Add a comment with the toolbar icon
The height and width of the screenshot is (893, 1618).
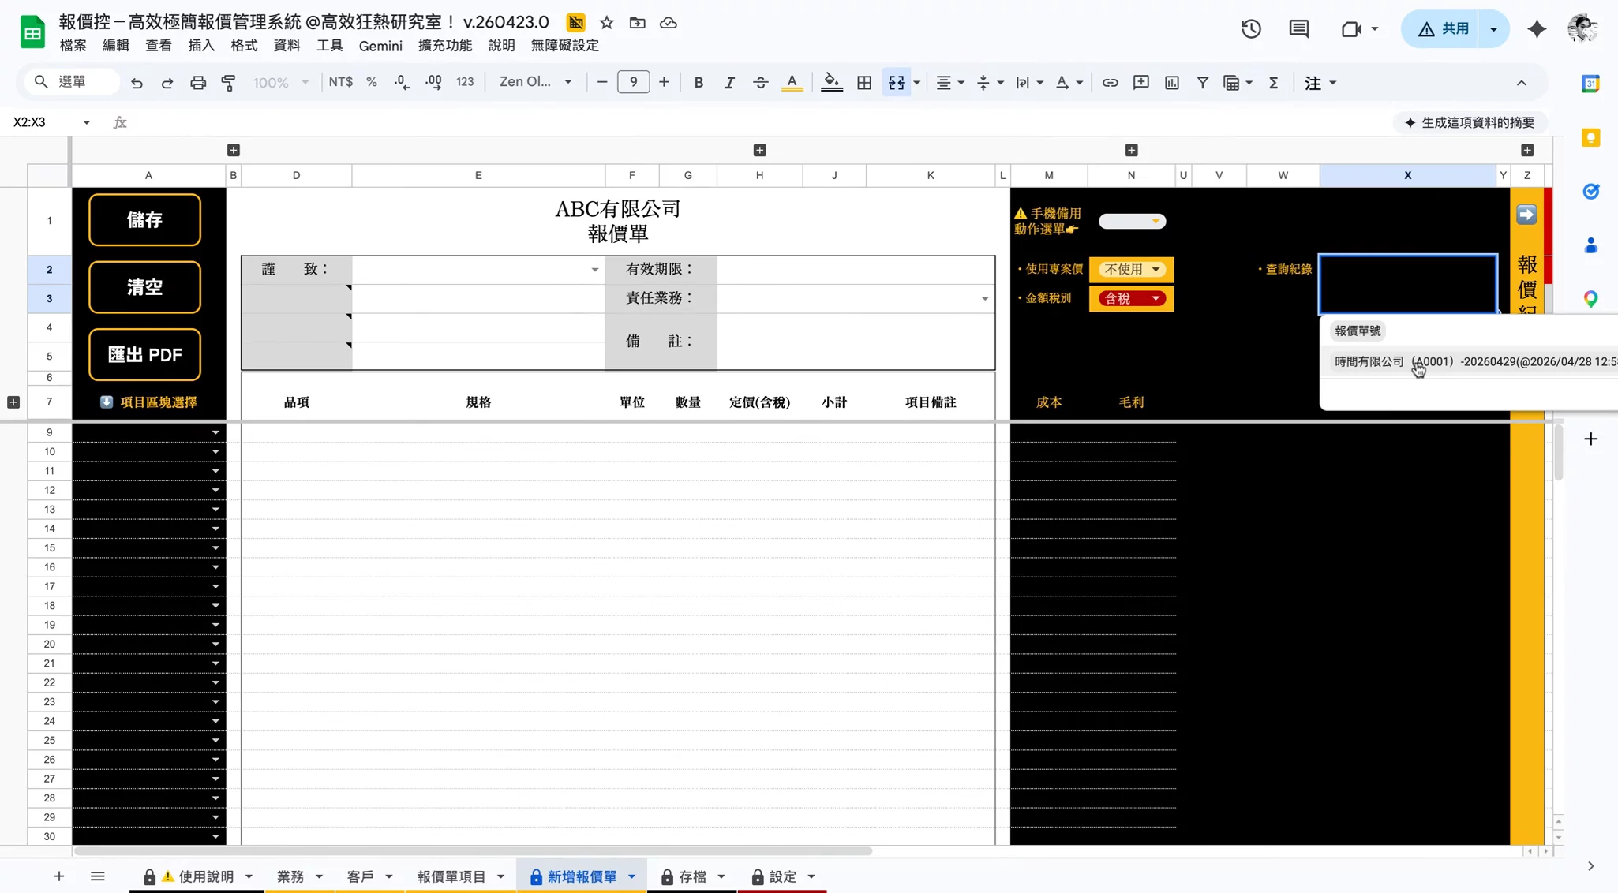coord(1140,83)
